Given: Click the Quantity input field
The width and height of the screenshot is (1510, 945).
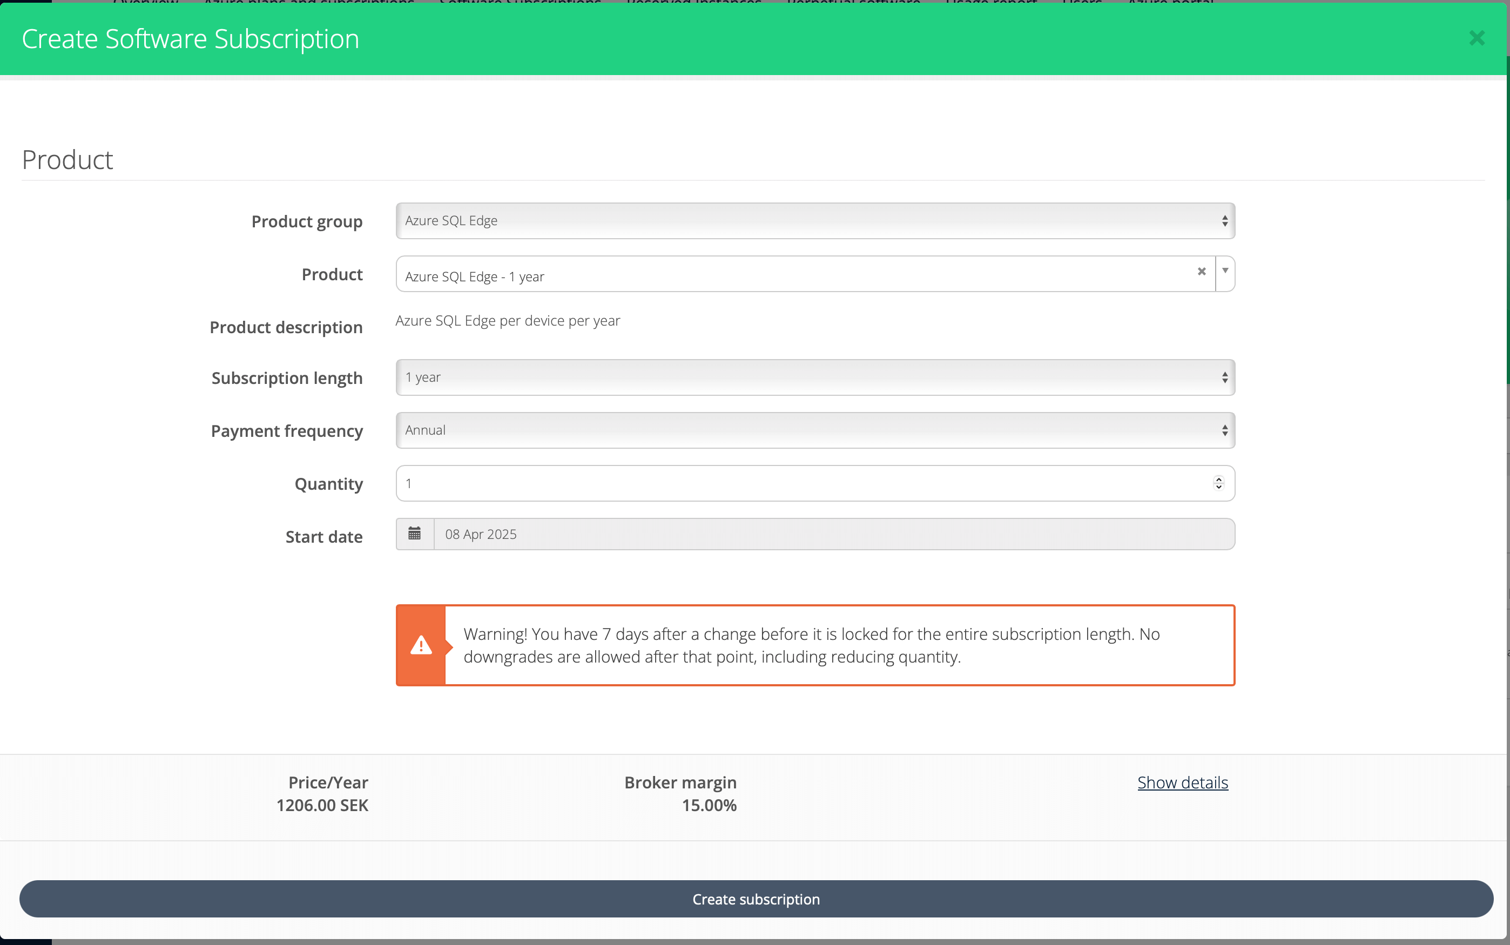Looking at the screenshot, I should pos(815,483).
